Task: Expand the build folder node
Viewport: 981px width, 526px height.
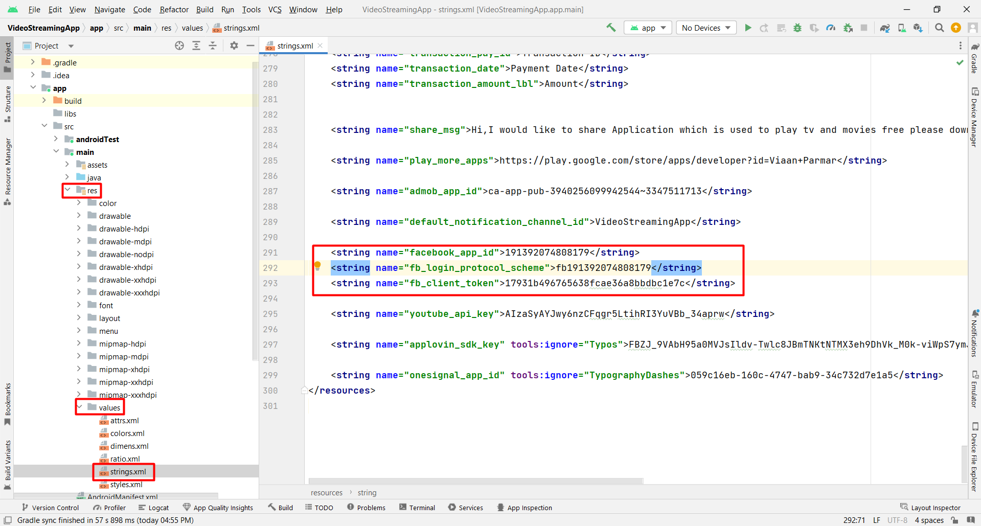Action: tap(44, 100)
